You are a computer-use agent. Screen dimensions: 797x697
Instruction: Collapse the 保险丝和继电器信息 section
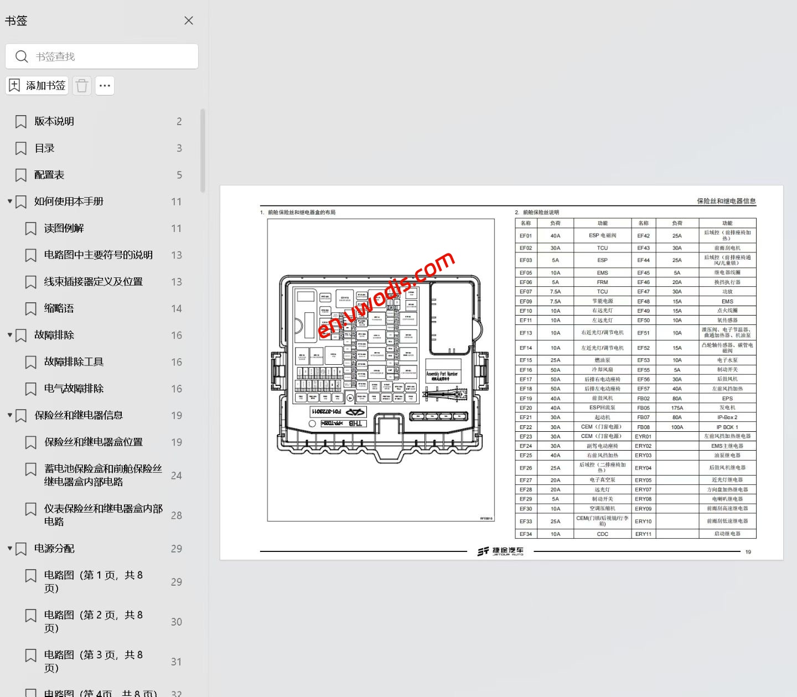click(9, 415)
